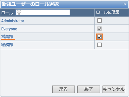Click the 新規ユーザーのロール選択 title bar
Screen dimensions: 129x97
[64, 4]
